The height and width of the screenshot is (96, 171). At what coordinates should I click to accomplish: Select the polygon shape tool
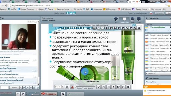(119, 28)
